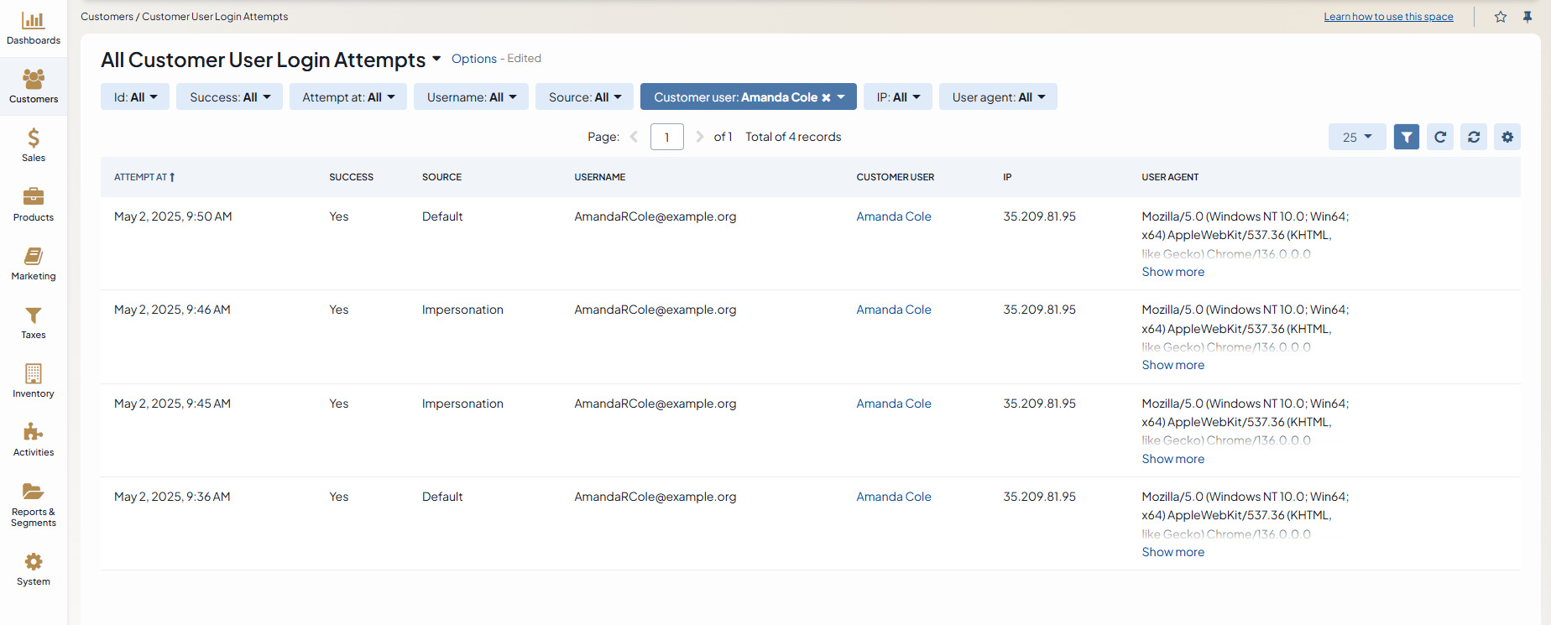The width and height of the screenshot is (1551, 625).
Task: Click the page number input field
Action: click(666, 137)
